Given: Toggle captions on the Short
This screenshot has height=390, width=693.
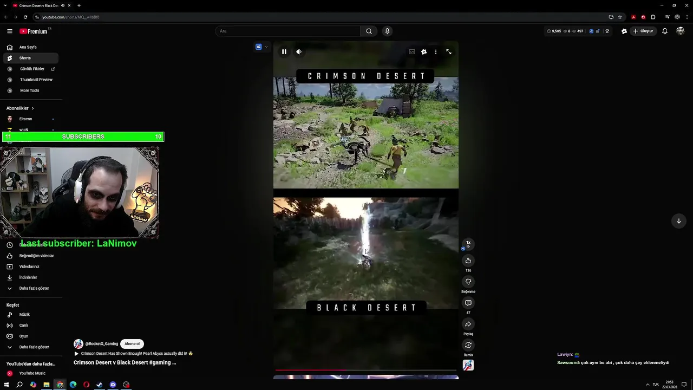Looking at the screenshot, I should click(x=412, y=51).
